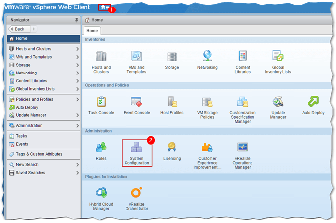Select Content Libraries in Navigator list
This screenshot has height=223, width=336.
click(x=43, y=81)
